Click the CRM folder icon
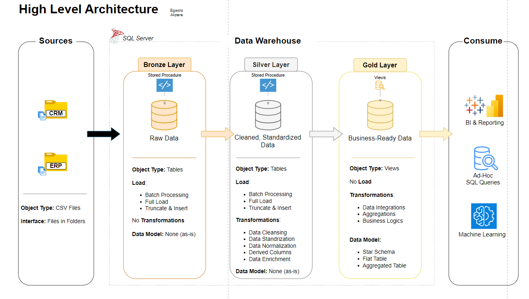529x299 pixels. point(55,109)
